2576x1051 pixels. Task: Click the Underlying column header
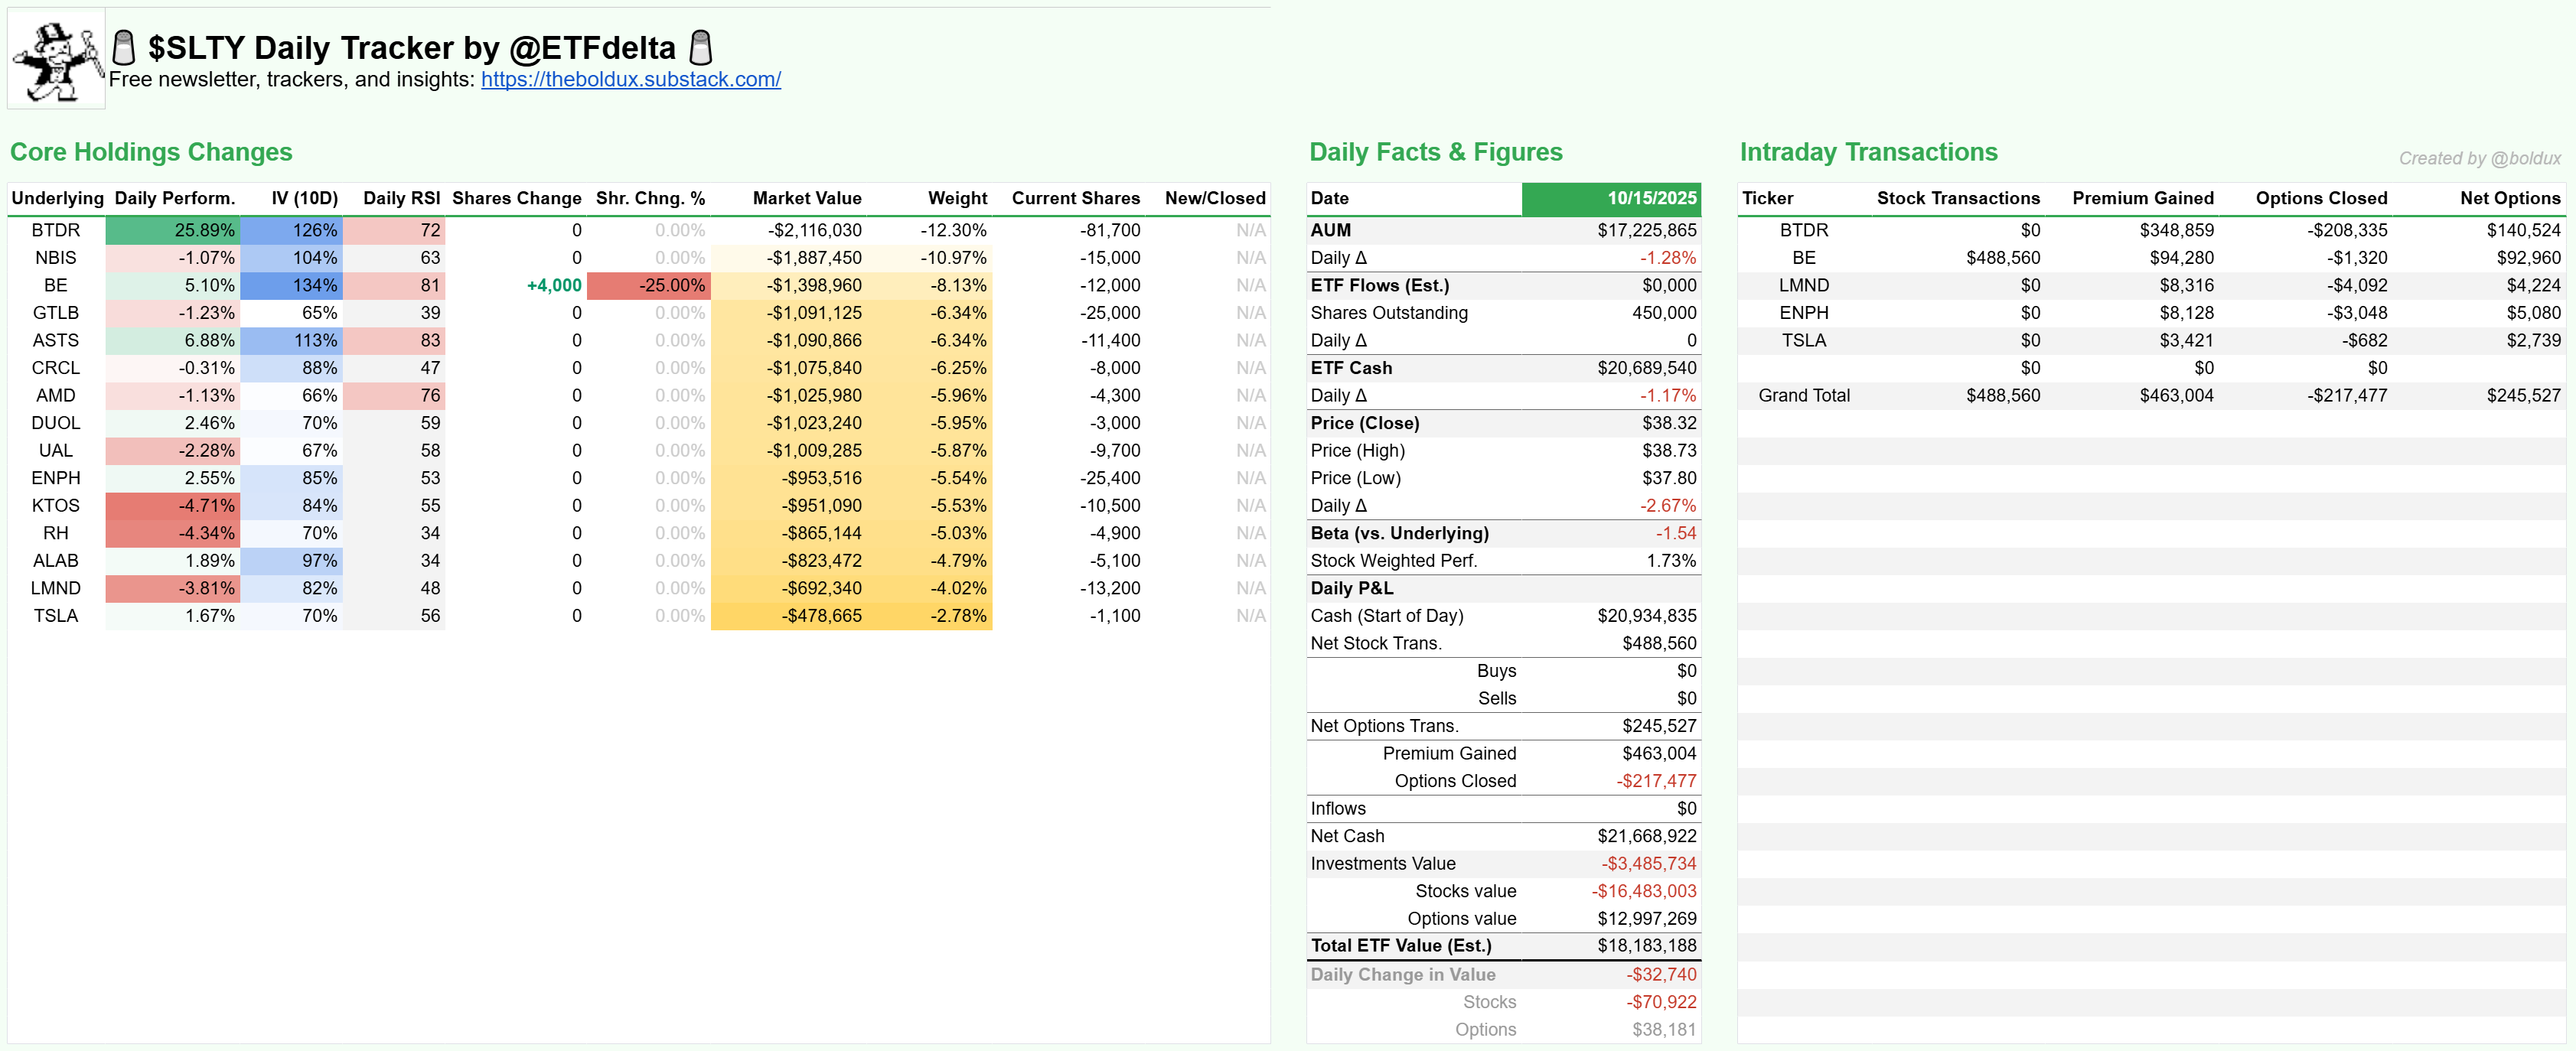tap(57, 198)
